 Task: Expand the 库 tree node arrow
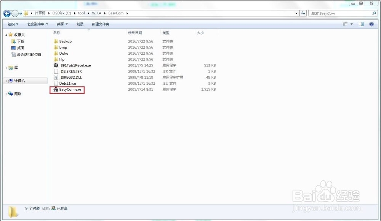point(6,68)
